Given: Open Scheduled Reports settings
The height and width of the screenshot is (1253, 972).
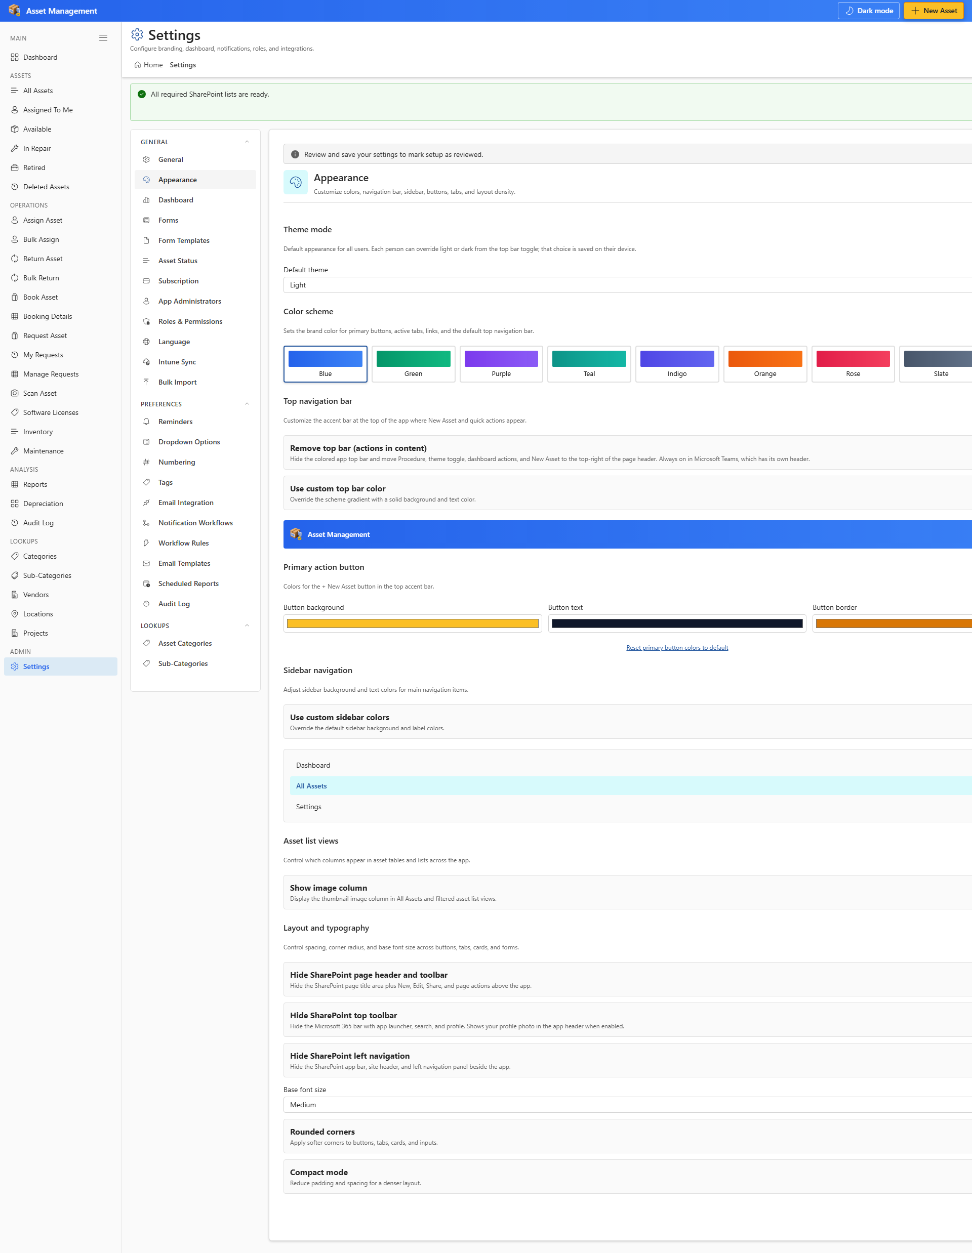Looking at the screenshot, I should pos(195,583).
